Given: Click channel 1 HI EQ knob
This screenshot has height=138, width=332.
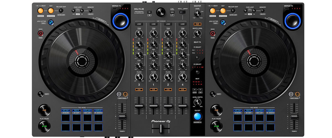Looking at the screenshot, I should [x=154, y=44].
